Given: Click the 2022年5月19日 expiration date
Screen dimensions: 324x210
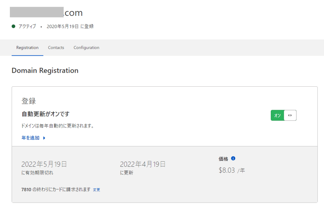Looking at the screenshot, I should [x=44, y=164].
